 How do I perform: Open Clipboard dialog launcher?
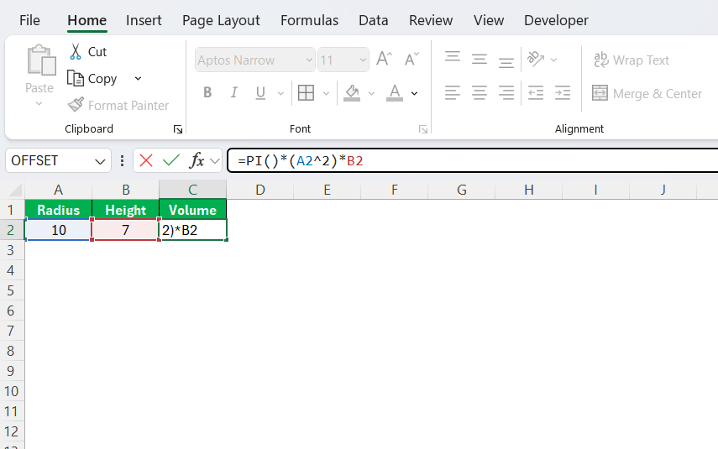pos(178,129)
